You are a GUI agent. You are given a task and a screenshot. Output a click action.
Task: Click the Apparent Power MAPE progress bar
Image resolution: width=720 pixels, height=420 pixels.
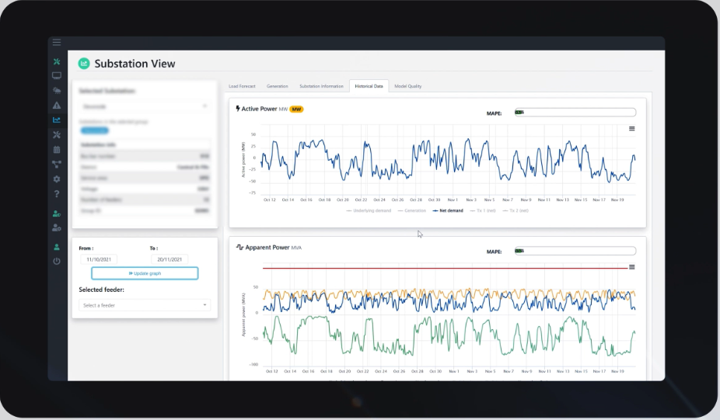[575, 251]
